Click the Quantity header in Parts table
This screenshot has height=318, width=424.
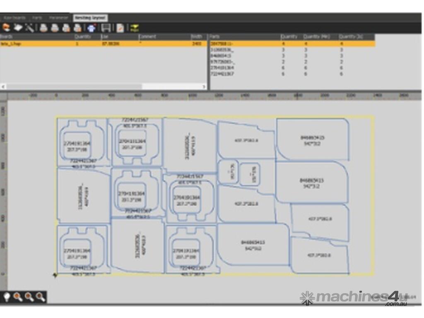[x=289, y=37]
